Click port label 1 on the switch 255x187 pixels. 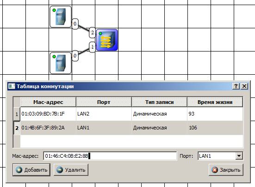coord(93,47)
